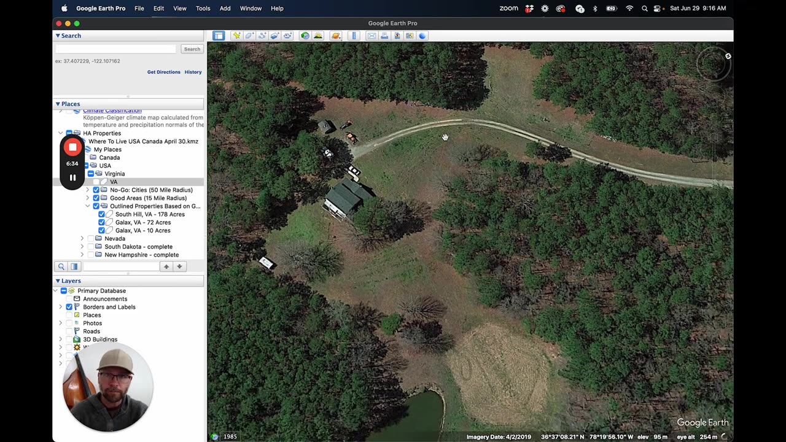Uncheck No-Go: Cities (50 Mile Radius)
The image size is (786, 442).
click(96, 190)
